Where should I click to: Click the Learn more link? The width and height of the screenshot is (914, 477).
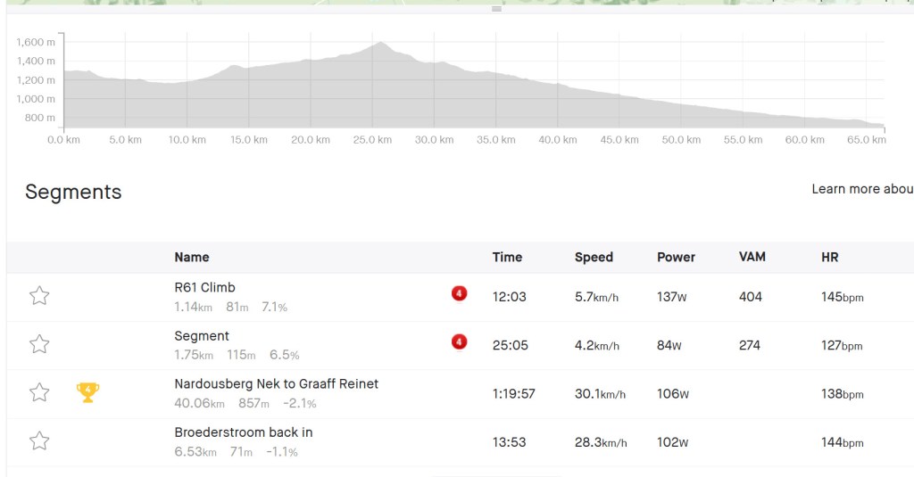(x=861, y=189)
